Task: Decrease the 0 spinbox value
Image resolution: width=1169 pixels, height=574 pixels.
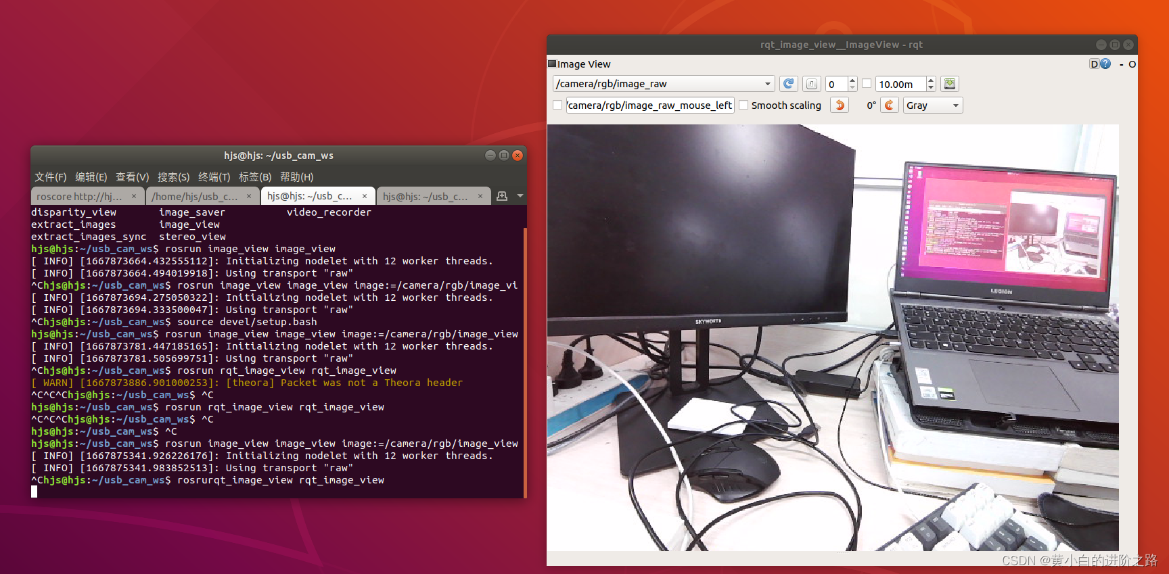Action: point(852,88)
